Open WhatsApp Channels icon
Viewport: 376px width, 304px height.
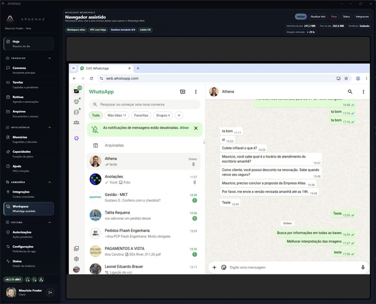pos(76,112)
